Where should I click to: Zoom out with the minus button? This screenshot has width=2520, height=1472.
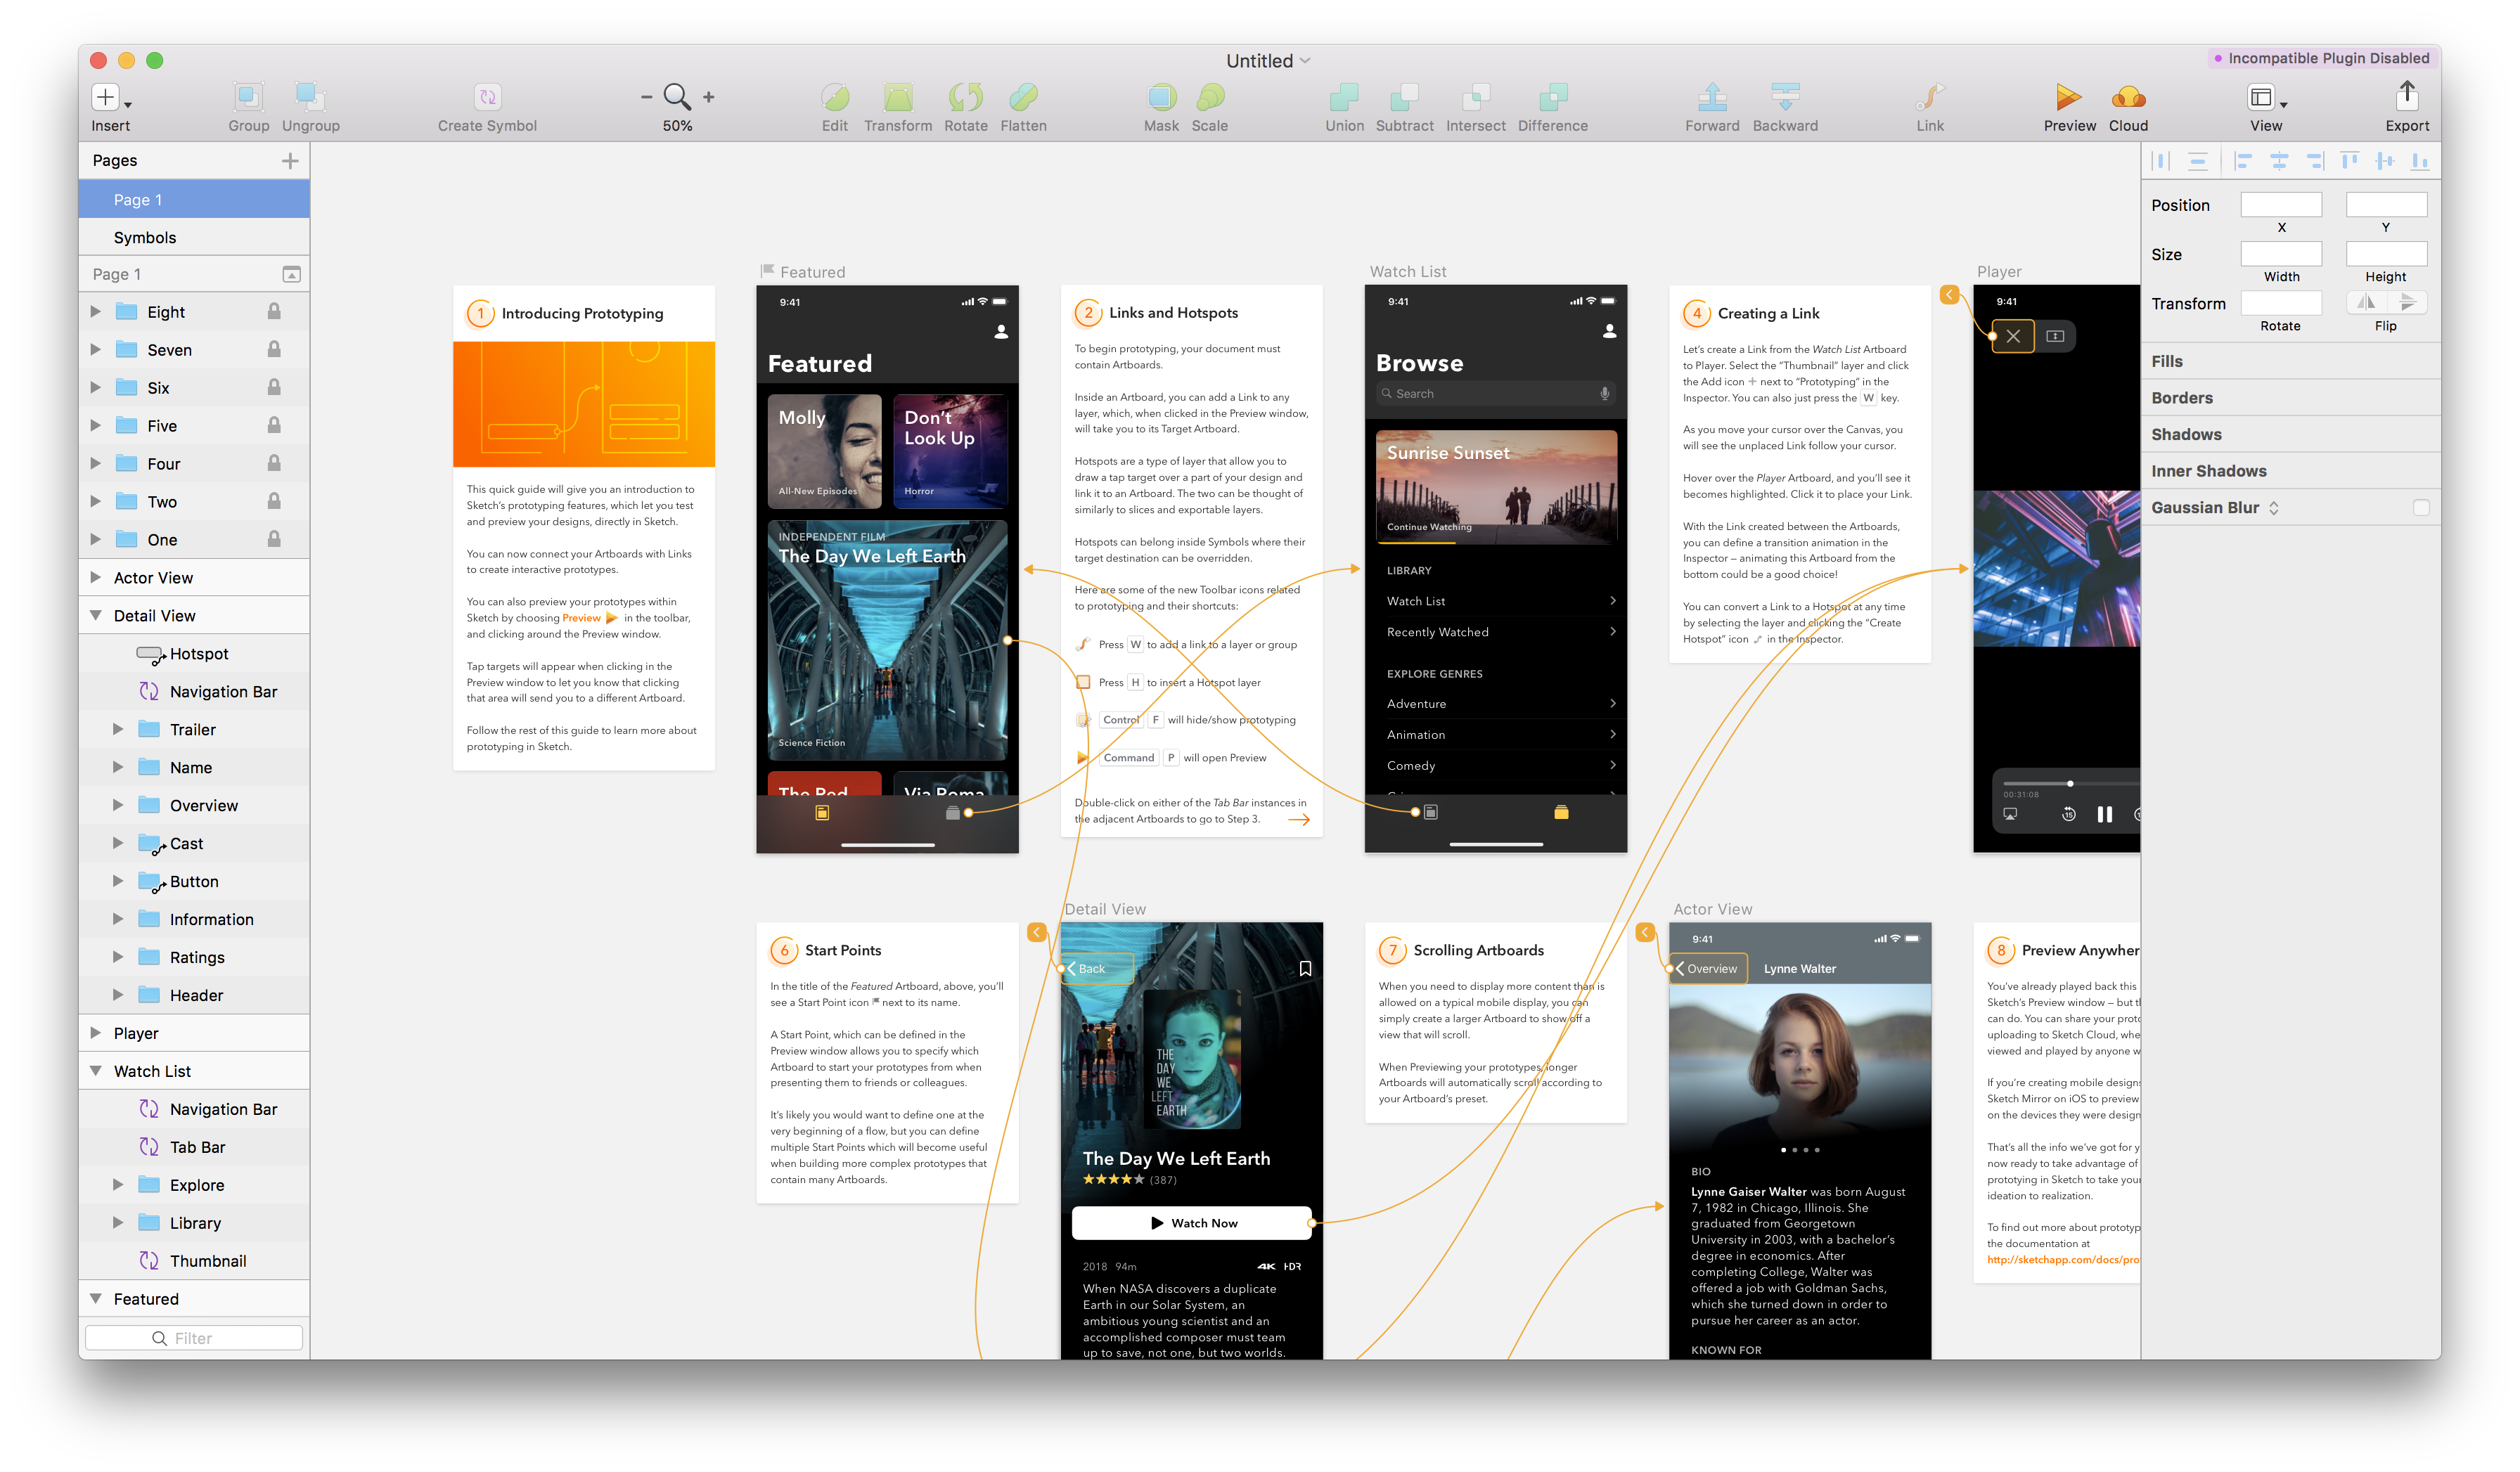646,97
